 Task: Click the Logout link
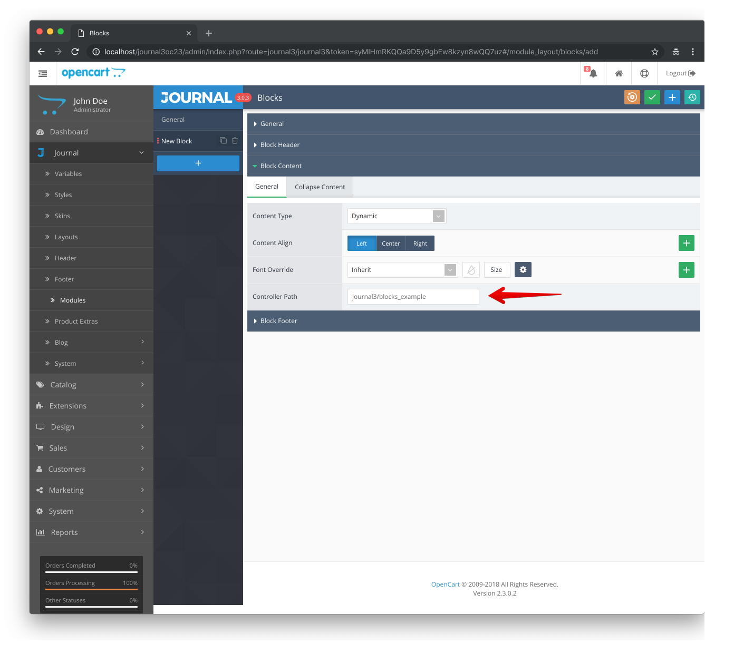(680, 73)
